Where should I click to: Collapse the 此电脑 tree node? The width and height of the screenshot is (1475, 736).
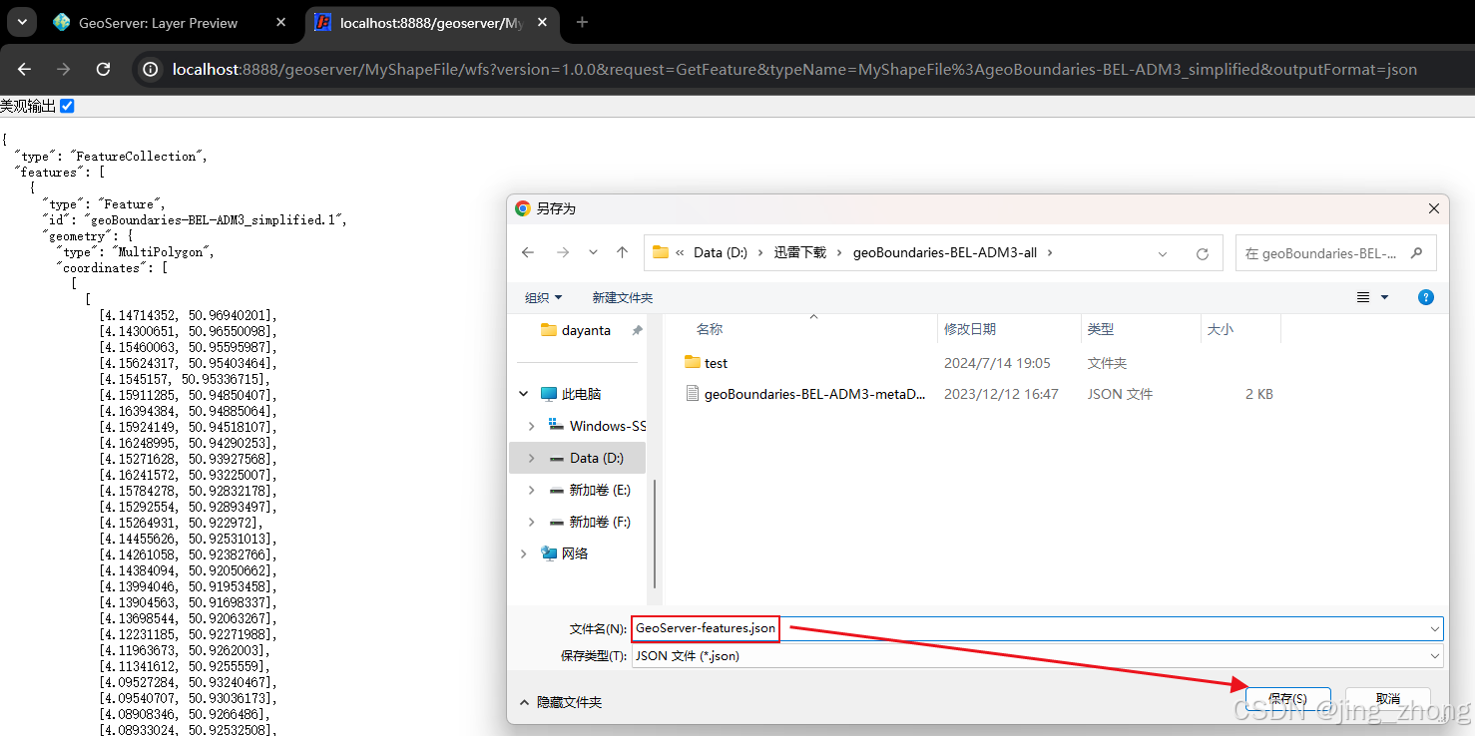pos(524,394)
